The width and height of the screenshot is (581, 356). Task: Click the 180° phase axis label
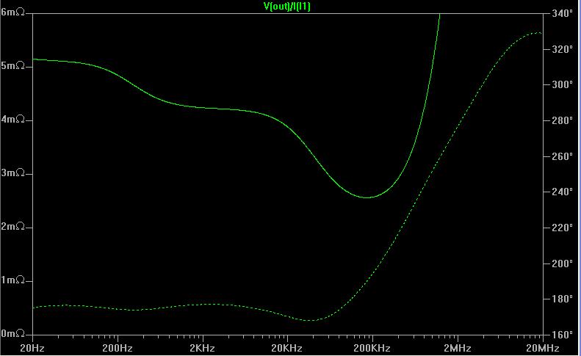tap(563, 299)
